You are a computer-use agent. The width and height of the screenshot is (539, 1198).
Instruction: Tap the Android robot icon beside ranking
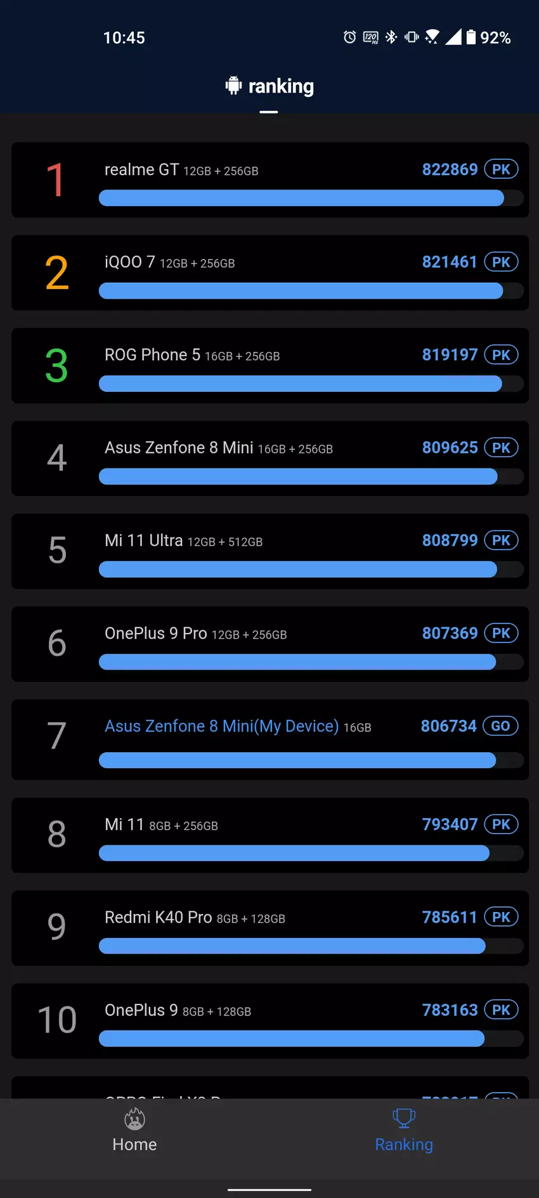click(233, 86)
